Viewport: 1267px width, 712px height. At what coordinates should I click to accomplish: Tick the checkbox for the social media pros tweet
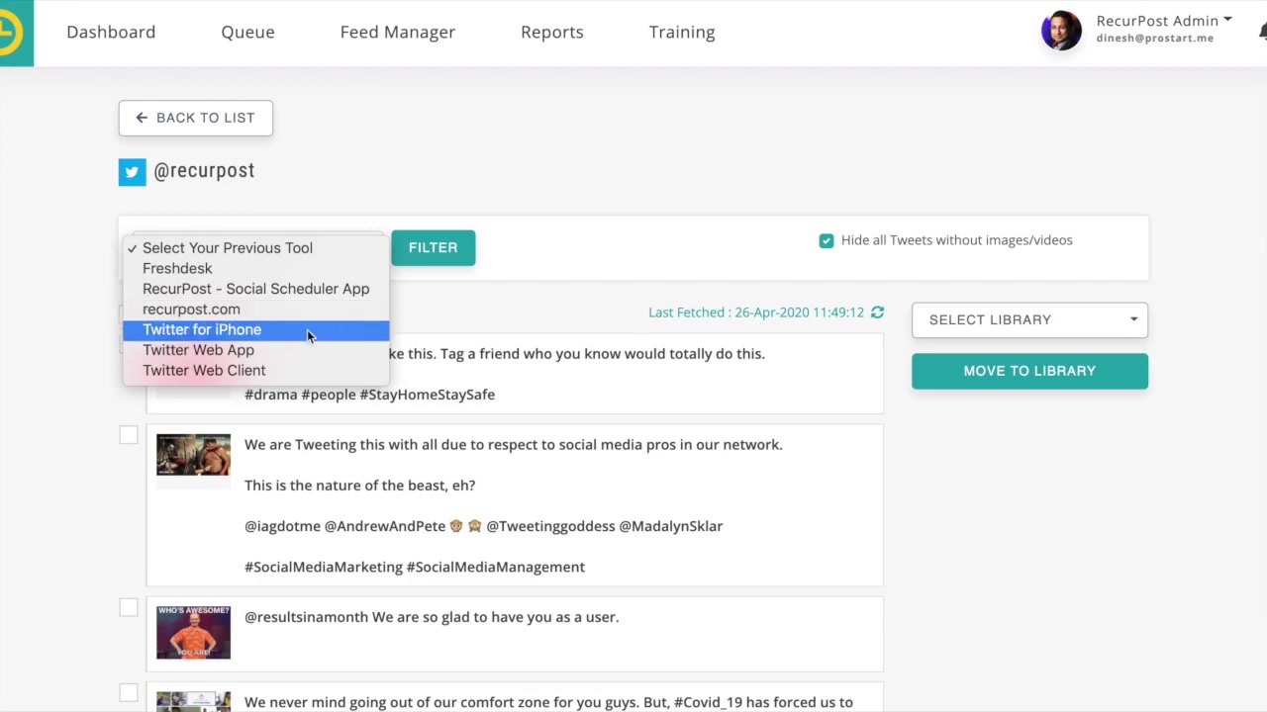coord(129,435)
